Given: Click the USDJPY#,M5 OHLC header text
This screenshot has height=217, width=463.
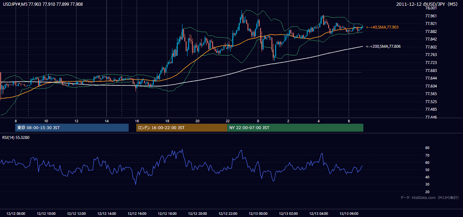Looking at the screenshot, I should [x=42, y=4].
